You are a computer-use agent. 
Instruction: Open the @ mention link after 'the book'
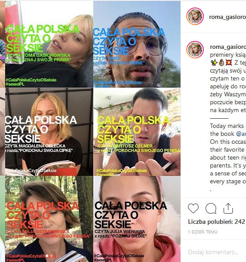241,134
